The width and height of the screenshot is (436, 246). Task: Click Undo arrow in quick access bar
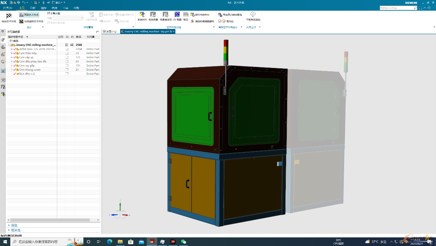coord(23,2)
